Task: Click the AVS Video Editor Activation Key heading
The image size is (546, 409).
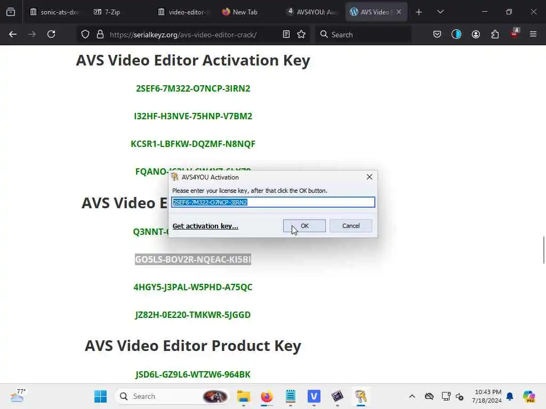Action: [193, 61]
